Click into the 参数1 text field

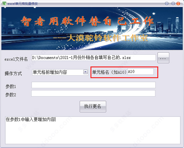click(x=94, y=85)
